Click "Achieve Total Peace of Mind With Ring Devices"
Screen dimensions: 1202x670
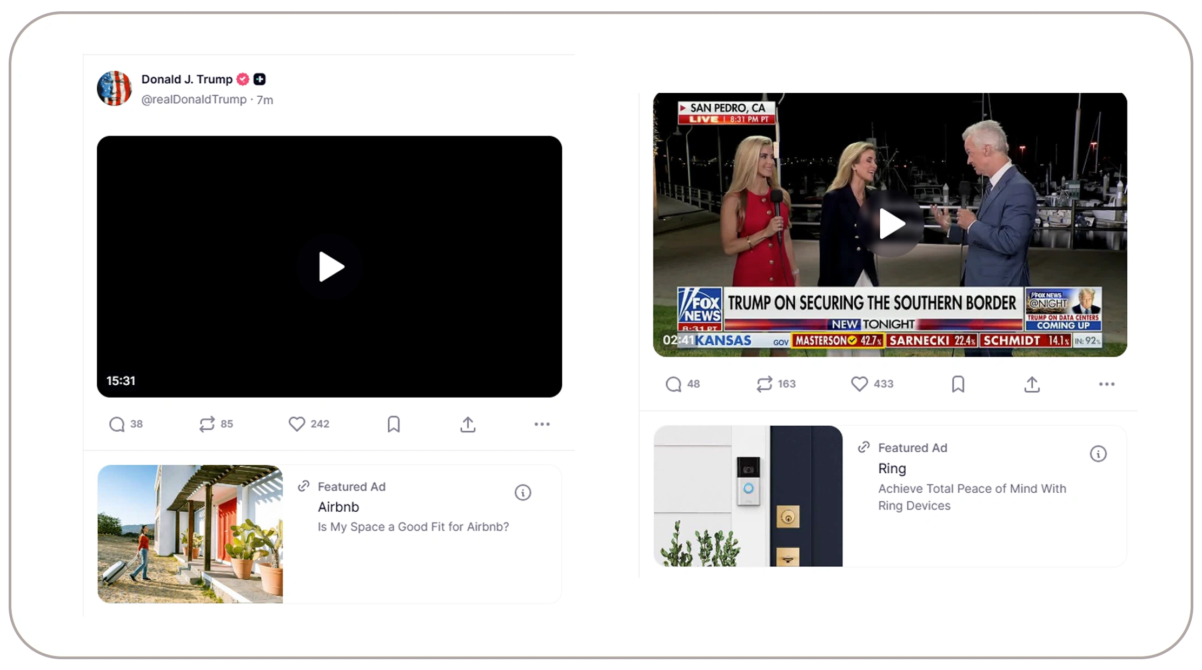[972, 497]
